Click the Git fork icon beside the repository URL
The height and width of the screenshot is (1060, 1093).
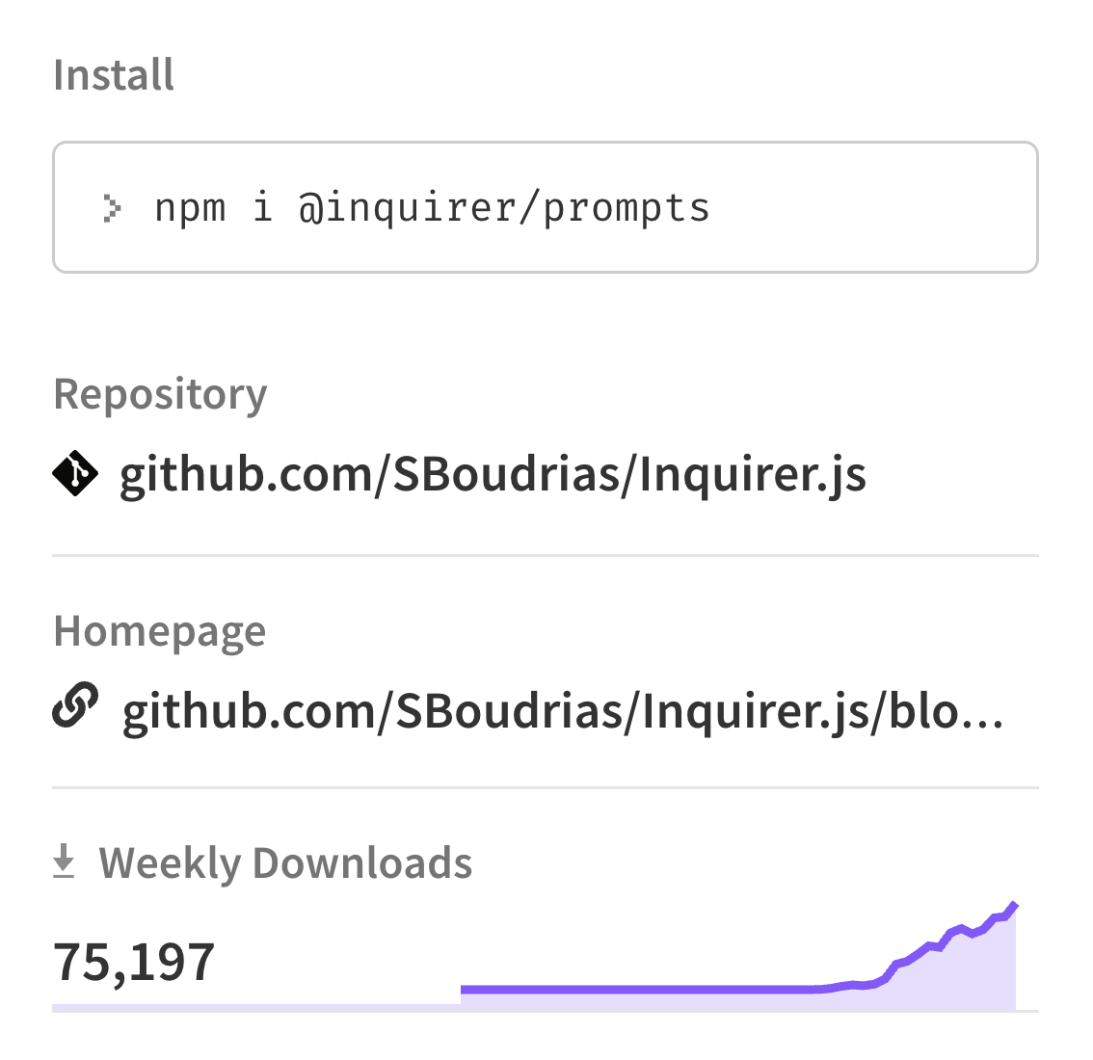[x=75, y=472]
